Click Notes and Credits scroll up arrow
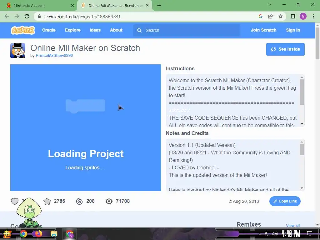 (x=302, y=142)
